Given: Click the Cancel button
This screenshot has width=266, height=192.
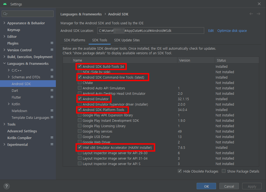Looking at the screenshot, I should 229,186.
